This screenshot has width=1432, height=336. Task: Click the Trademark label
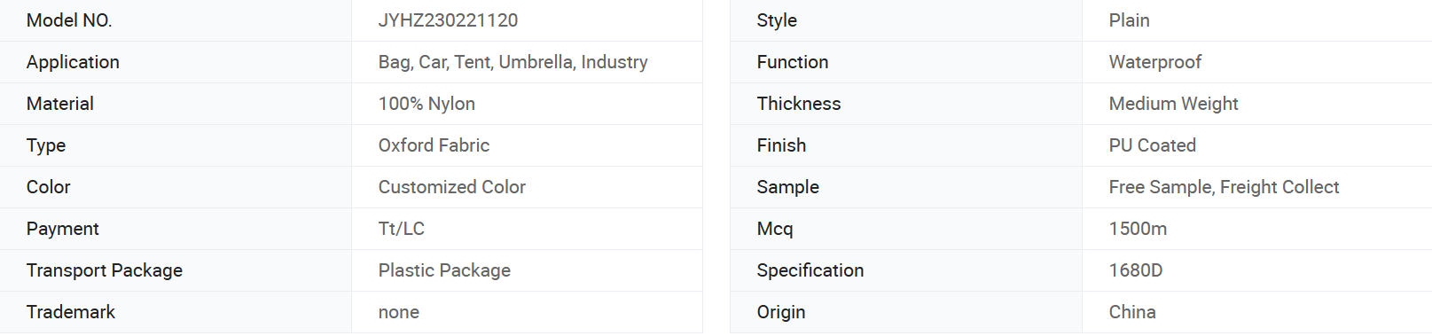[71, 312]
